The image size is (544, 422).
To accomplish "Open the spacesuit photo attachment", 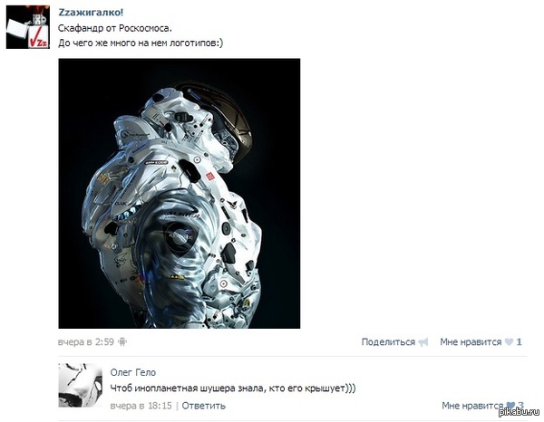I will pyautogui.click(x=179, y=193).
